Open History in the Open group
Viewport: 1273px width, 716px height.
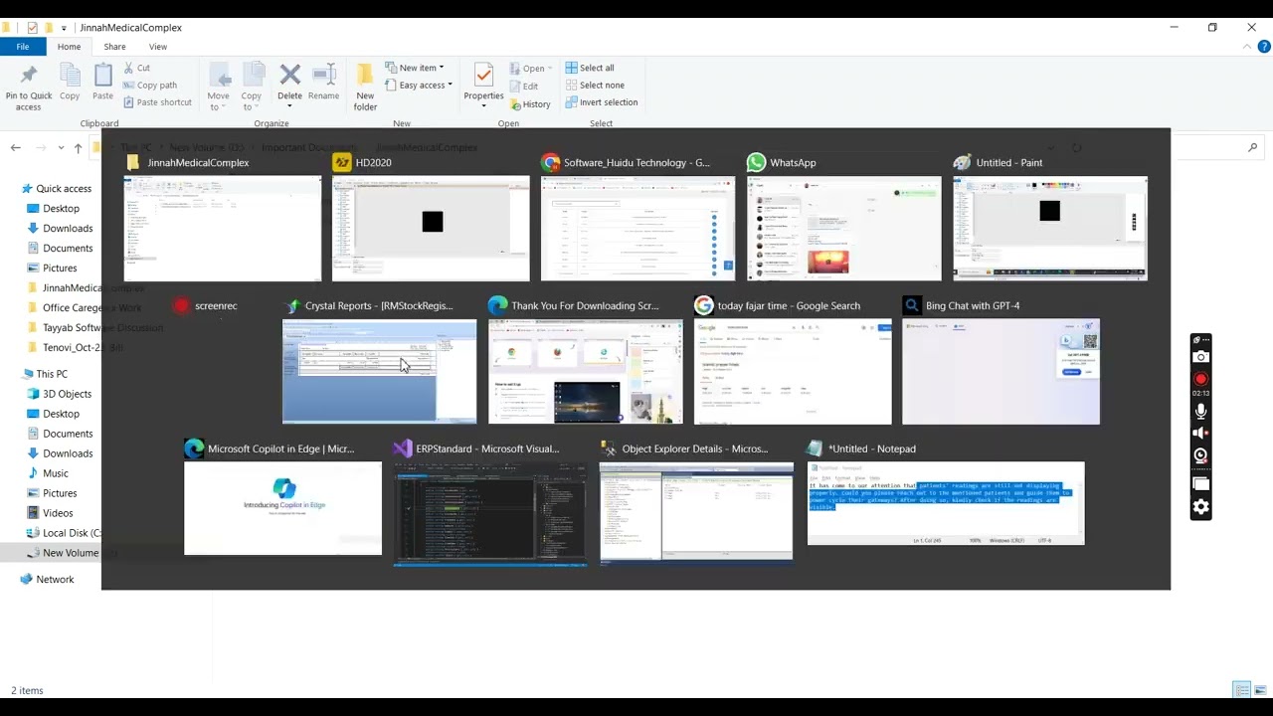(530, 104)
